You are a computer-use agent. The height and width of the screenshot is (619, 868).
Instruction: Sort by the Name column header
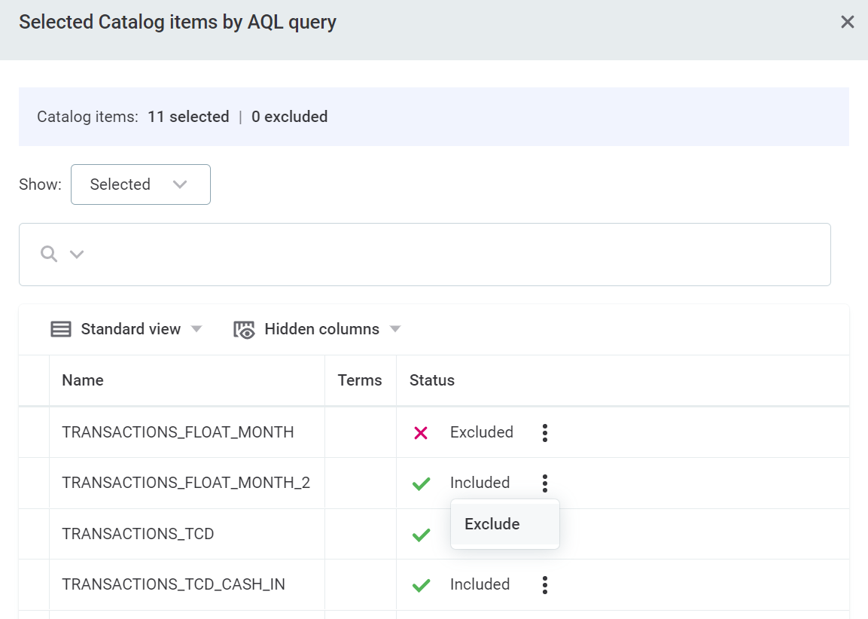click(83, 380)
